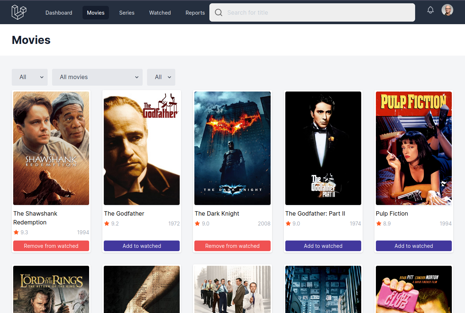465x313 pixels.
Task: Open The Godfather poster
Action: tap(142, 148)
